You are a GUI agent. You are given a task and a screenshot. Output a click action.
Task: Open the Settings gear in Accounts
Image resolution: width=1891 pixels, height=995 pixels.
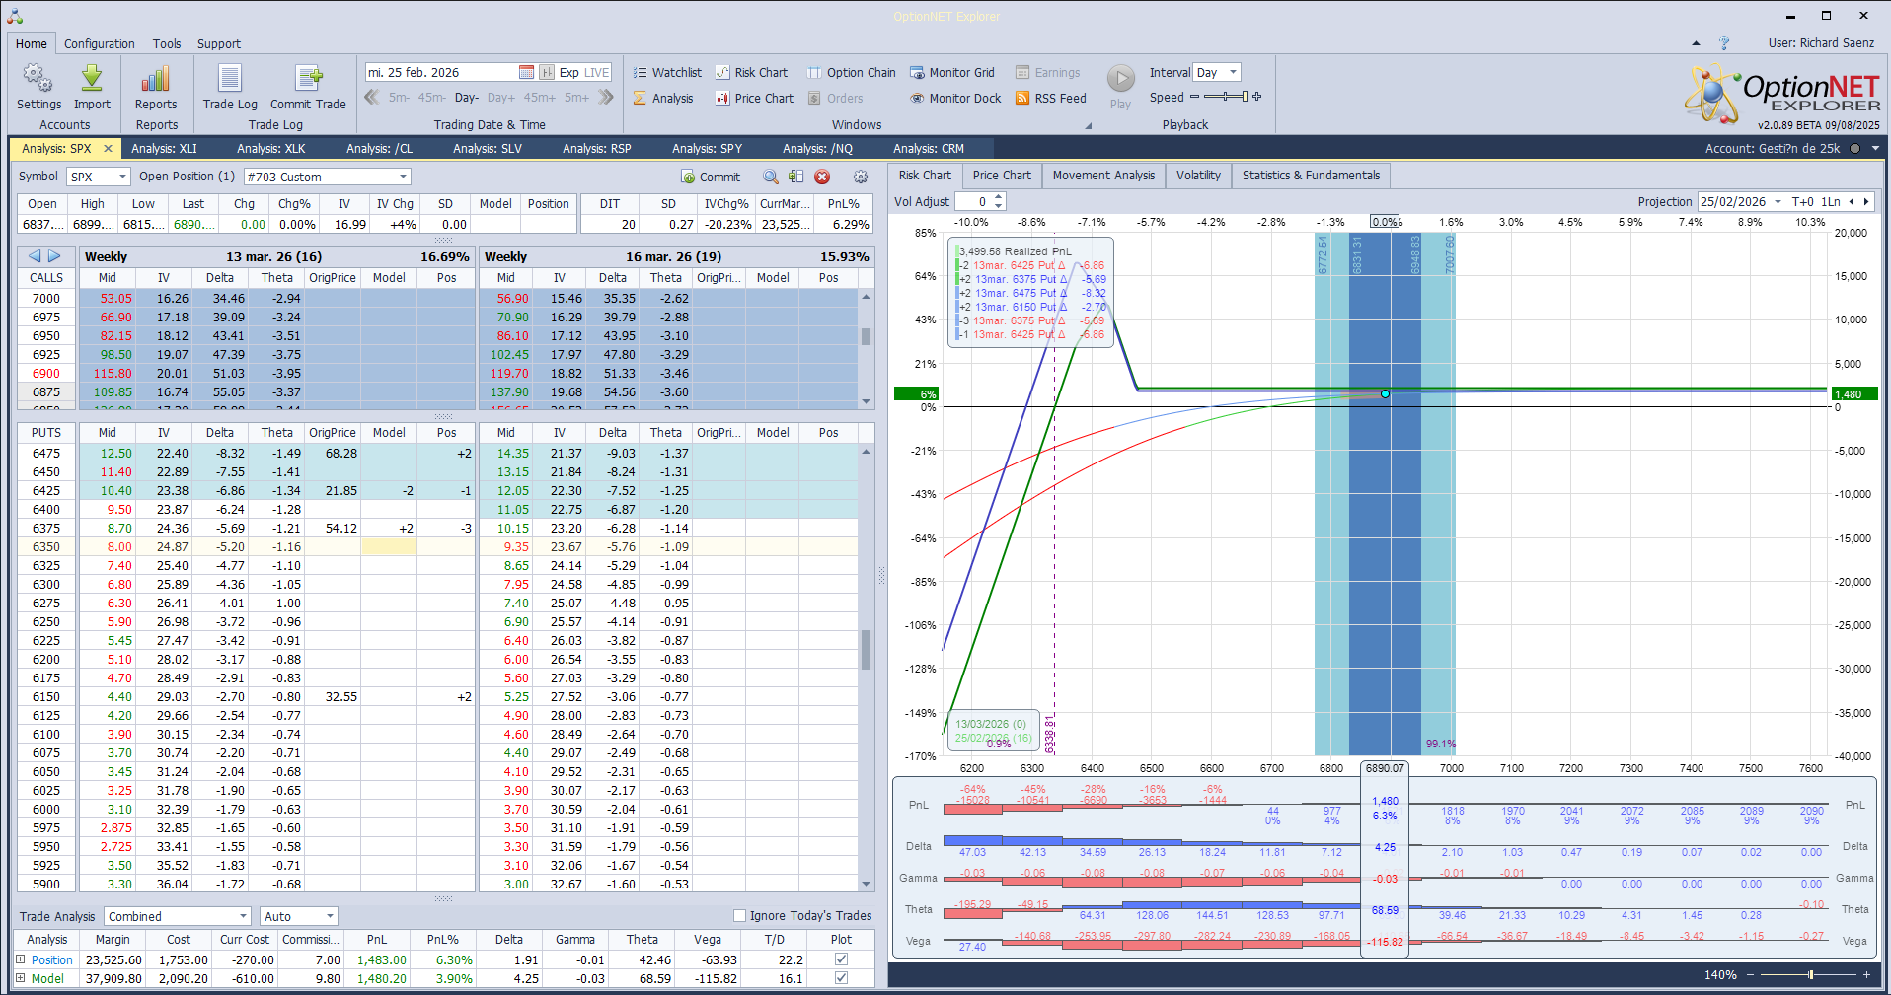(38, 87)
